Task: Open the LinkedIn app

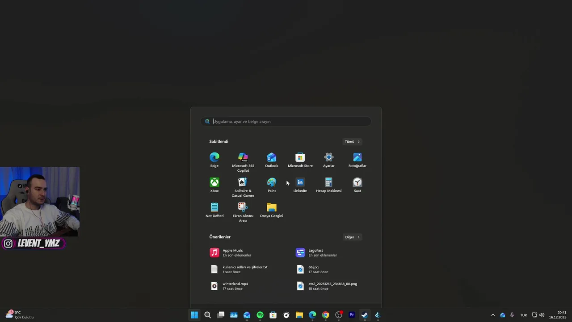Action: pyautogui.click(x=300, y=185)
